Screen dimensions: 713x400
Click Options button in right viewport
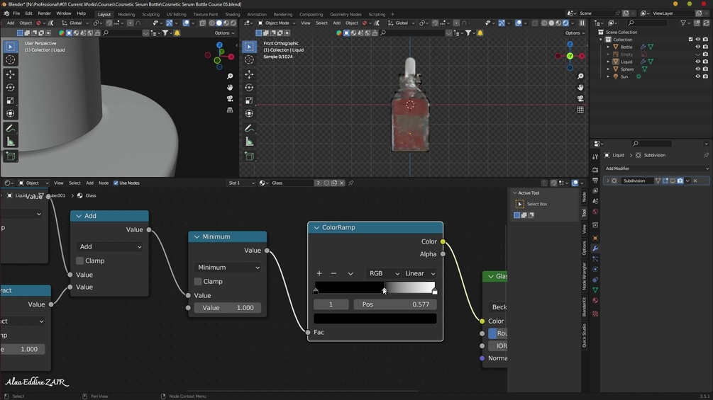tap(575, 33)
